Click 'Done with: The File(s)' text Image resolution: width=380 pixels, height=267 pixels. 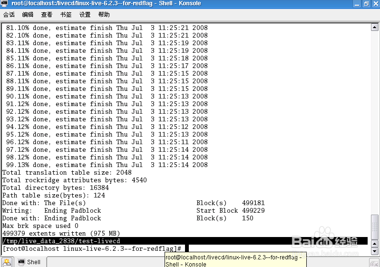(x=44, y=203)
